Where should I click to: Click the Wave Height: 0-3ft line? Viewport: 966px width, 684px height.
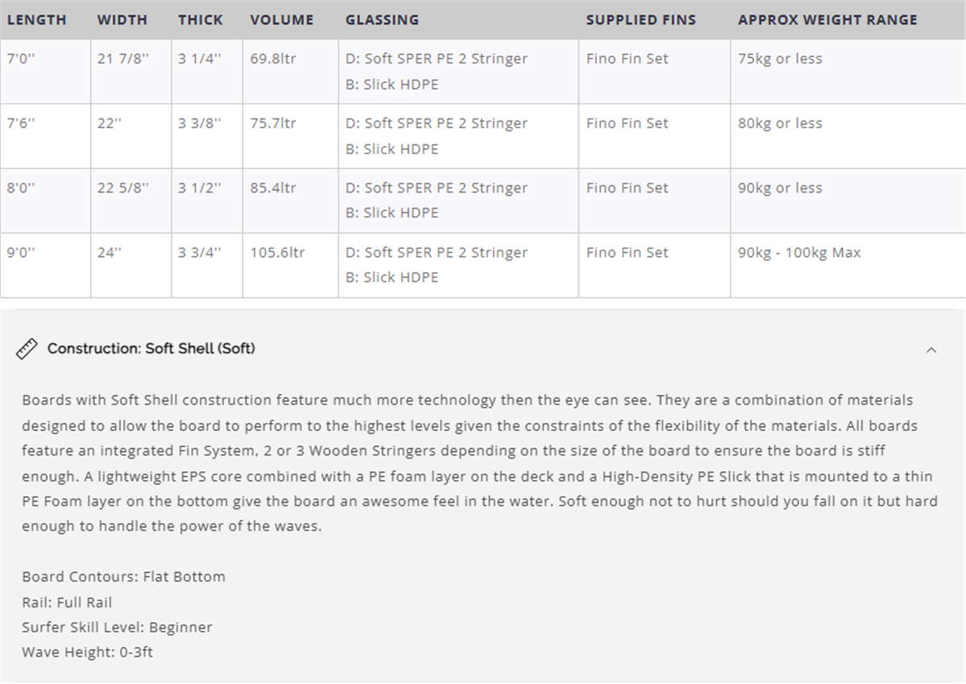tap(87, 652)
